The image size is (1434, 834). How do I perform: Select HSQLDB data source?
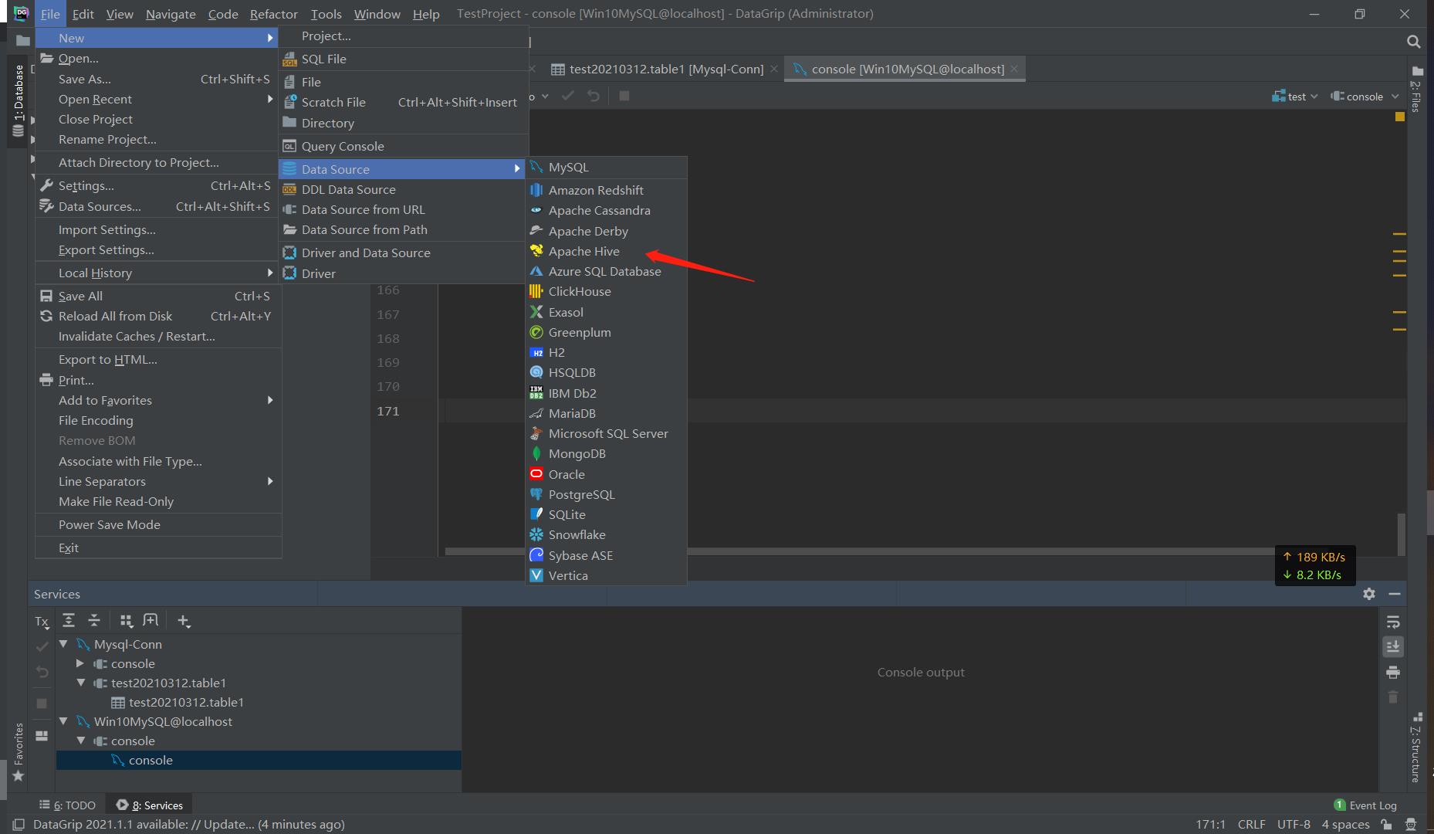click(606, 372)
